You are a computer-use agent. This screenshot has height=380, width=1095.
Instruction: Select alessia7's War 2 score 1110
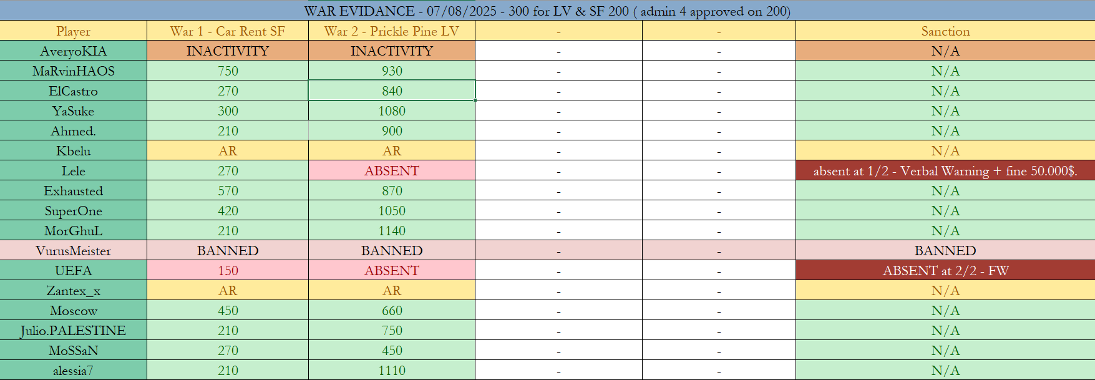pyautogui.click(x=392, y=371)
